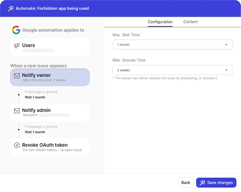Open the Max. Wait Time dropdown
241x192 pixels.
172,45
